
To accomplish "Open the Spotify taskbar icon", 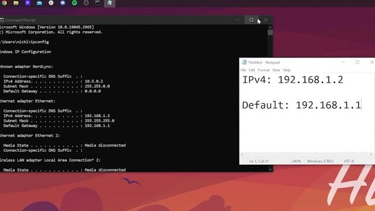I will tap(74, 3).
